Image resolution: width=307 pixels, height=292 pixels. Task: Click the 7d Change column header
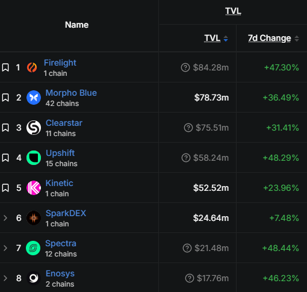(270, 38)
